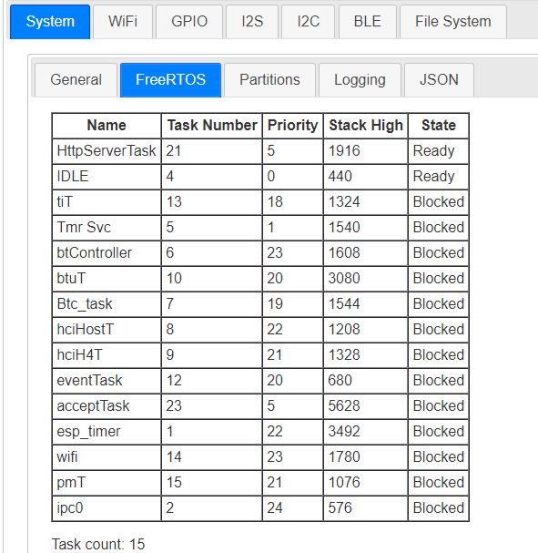
Task: Select the esp_timer task name cell
Action: (107, 431)
